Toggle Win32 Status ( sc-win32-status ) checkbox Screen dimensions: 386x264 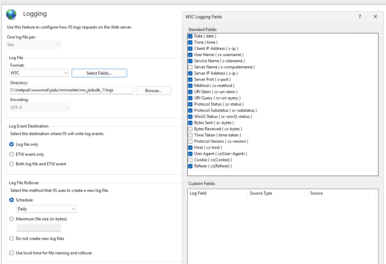click(190, 117)
